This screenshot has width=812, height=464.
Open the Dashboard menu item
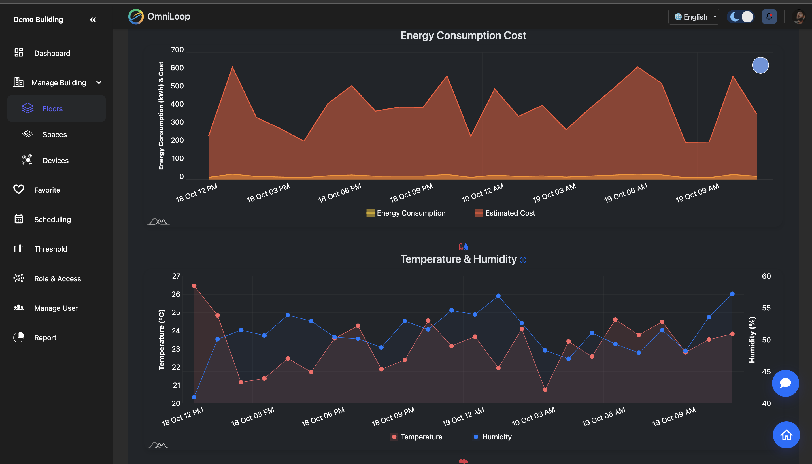point(52,53)
